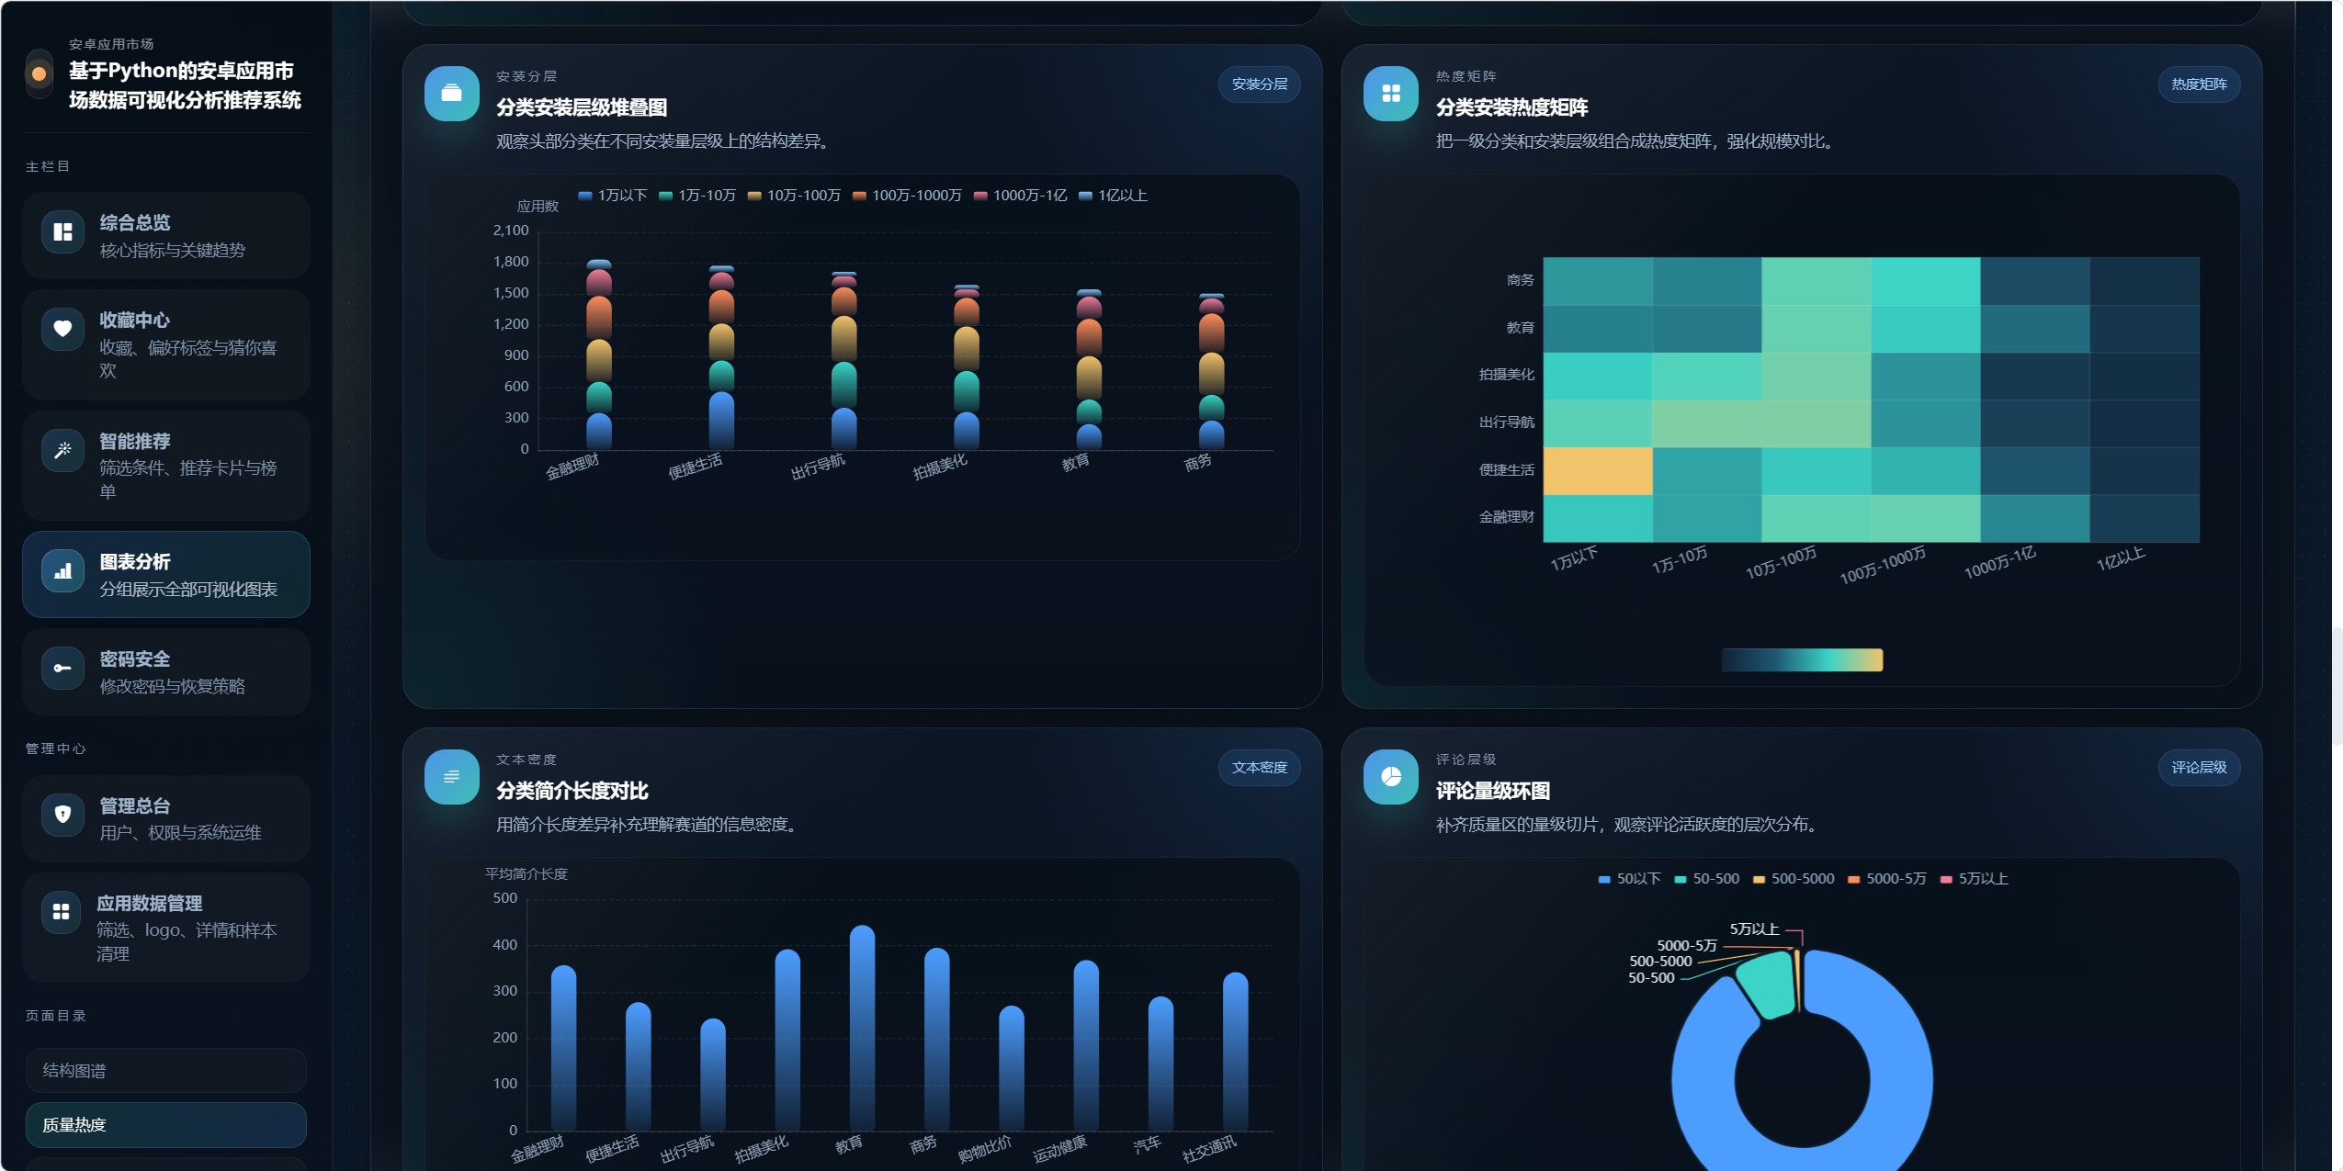2343x1171 pixels.
Task: Click the 安装分层 tag button
Action: [x=1259, y=84]
